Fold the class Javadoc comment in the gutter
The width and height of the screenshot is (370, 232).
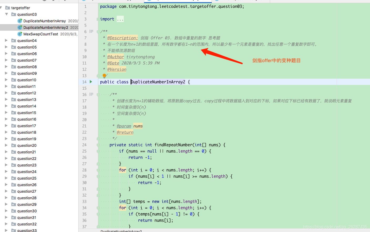tap(98, 32)
